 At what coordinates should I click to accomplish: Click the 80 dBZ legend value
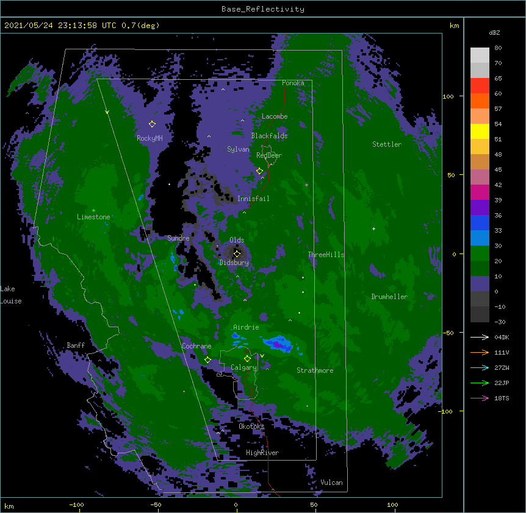[x=498, y=48]
